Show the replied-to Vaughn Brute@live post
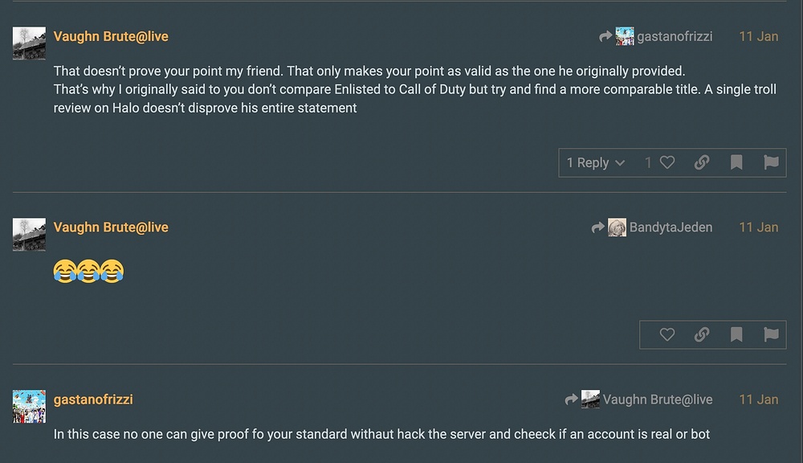This screenshot has width=803, height=463. [x=638, y=399]
